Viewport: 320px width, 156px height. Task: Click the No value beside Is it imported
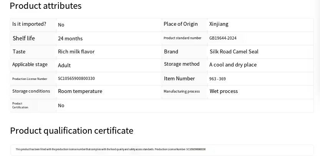click(61, 25)
